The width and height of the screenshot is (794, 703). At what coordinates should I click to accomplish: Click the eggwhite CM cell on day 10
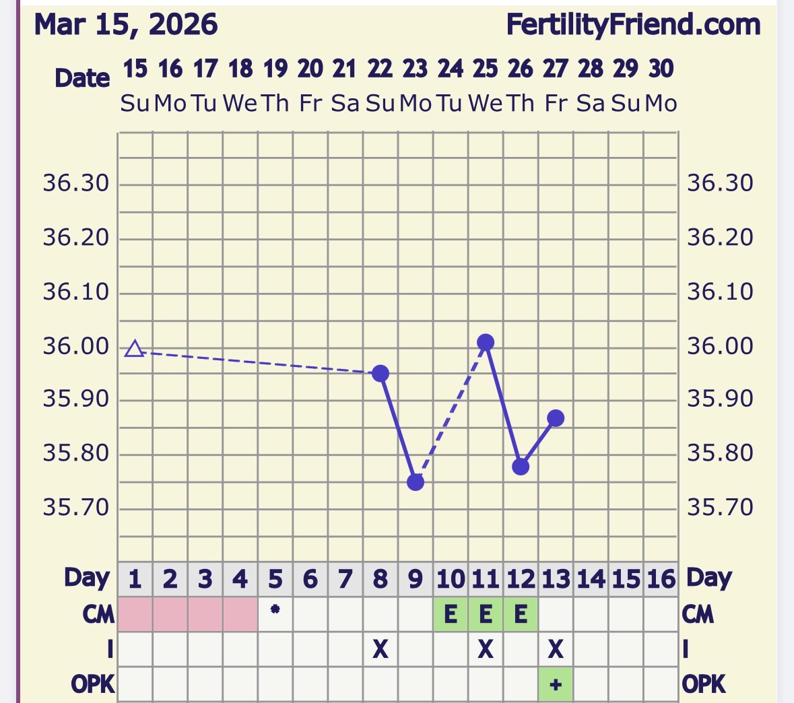click(x=451, y=614)
